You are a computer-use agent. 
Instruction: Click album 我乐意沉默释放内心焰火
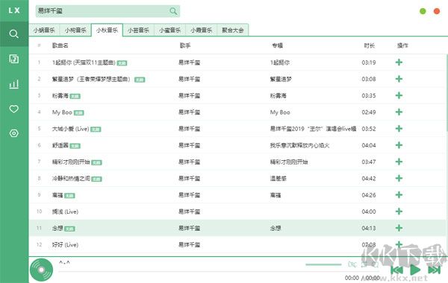click(x=299, y=145)
